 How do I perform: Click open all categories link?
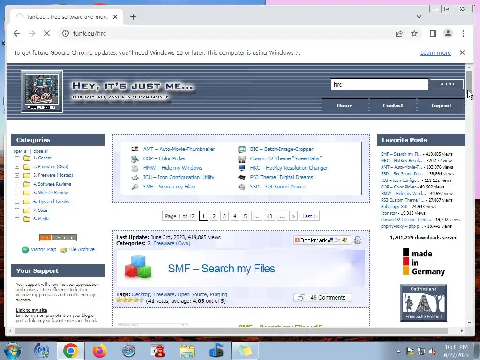pyautogui.click(x=21, y=151)
